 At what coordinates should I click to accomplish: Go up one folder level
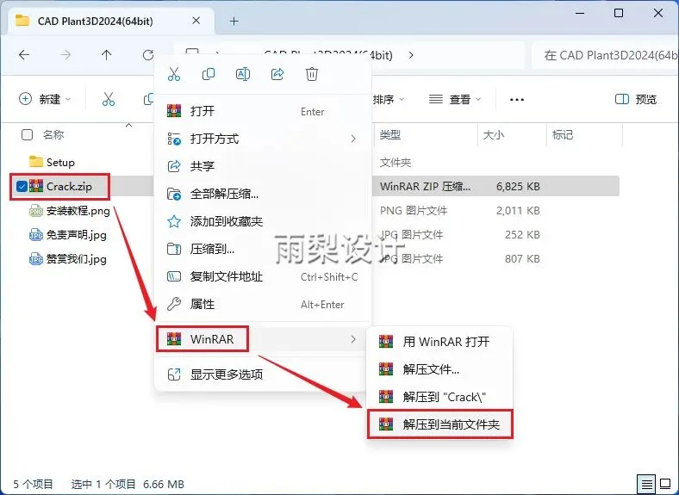click(x=106, y=55)
